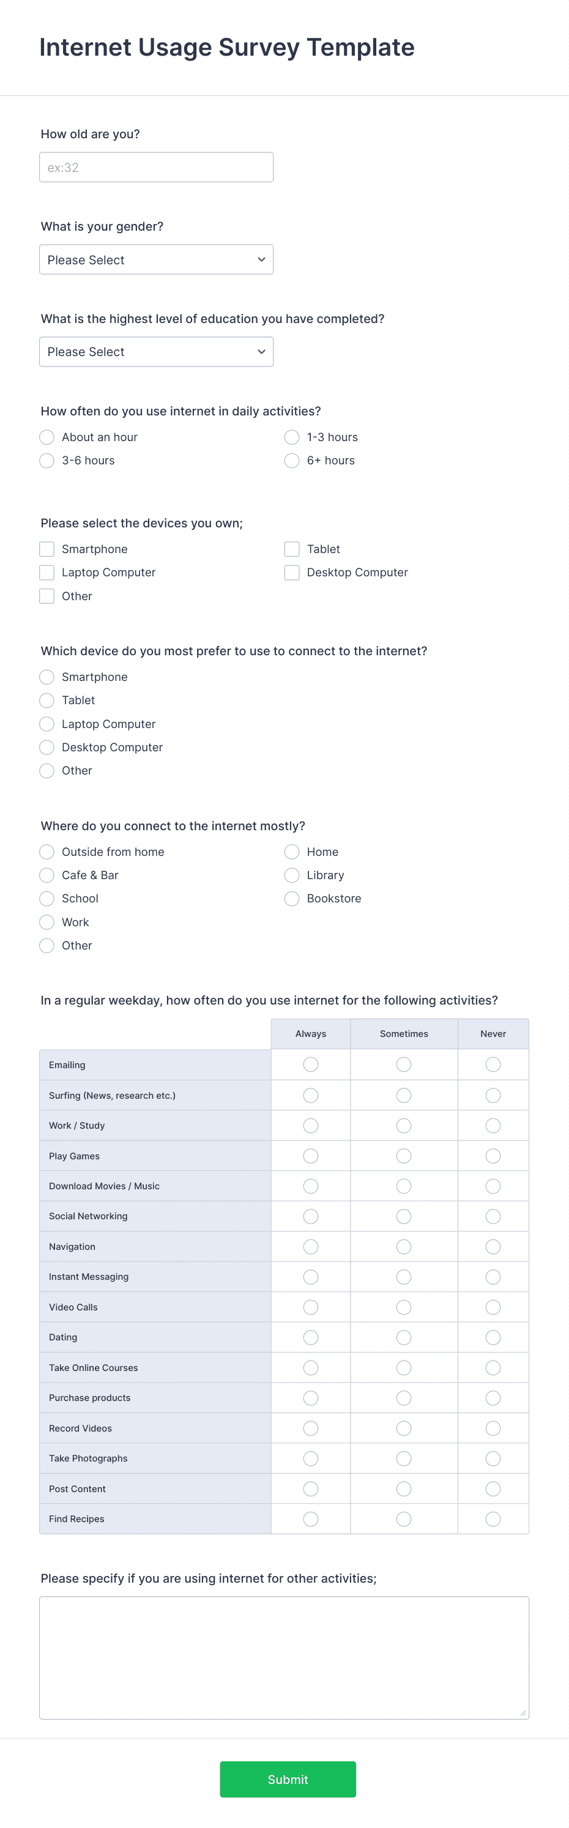This screenshot has width=569, height=1828.
Task: Mark Play Games as Never
Action: click(493, 1155)
